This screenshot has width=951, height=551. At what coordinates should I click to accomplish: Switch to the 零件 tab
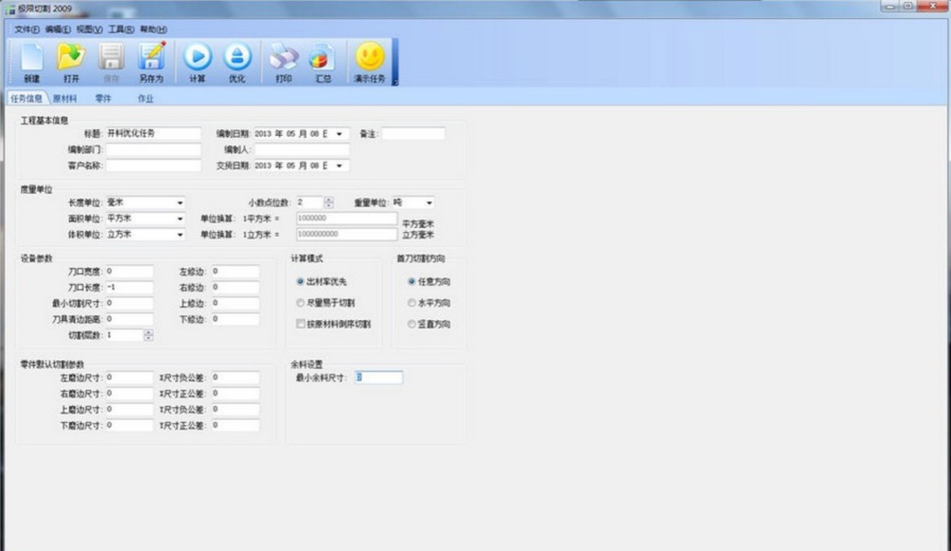coord(103,98)
